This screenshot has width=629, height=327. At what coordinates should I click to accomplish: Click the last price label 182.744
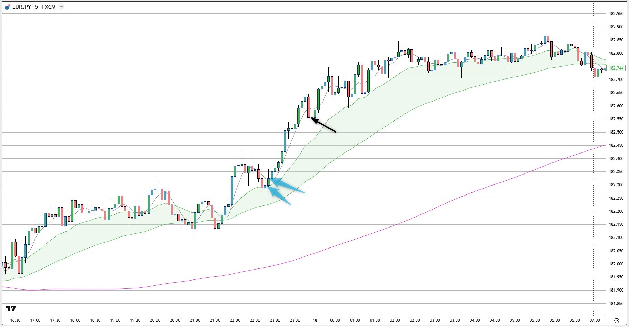[x=616, y=67]
